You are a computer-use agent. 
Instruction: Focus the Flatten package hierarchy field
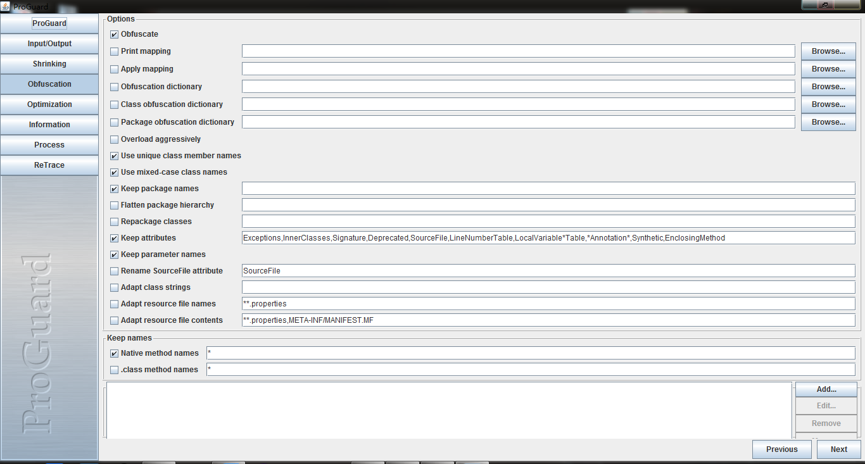coord(548,205)
